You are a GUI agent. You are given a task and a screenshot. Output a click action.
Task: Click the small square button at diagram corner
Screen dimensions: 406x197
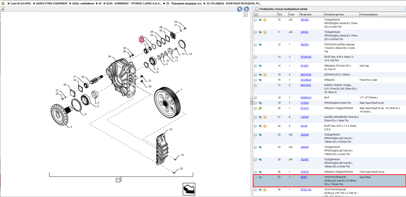click(x=245, y=15)
